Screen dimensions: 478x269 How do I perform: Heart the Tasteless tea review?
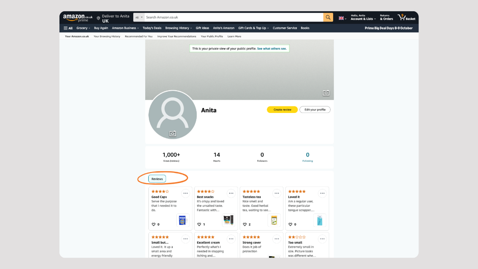click(x=245, y=224)
